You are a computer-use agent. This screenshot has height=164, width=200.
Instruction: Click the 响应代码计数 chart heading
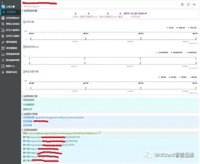pos(32,72)
